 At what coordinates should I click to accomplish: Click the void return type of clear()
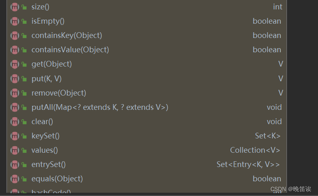[x=274, y=121]
